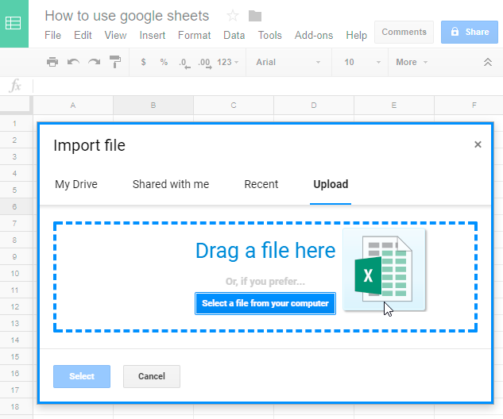This screenshot has height=419, width=503.
Task: Select column A header
Action: click(x=73, y=105)
